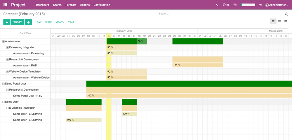This screenshot has height=140, width=292.
Task: Open the chat conversations icon
Action: click(235, 5)
